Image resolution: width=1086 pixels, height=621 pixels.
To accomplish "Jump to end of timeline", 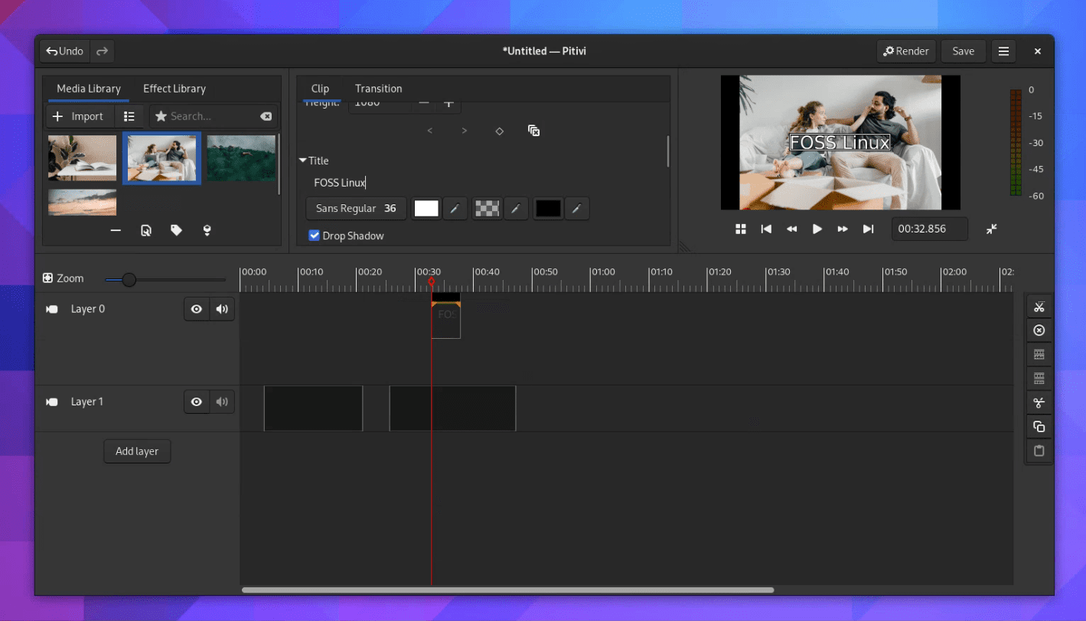I will click(868, 229).
